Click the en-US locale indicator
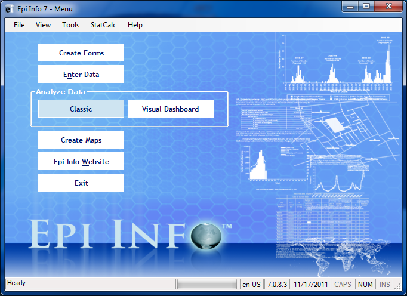 click(252, 284)
